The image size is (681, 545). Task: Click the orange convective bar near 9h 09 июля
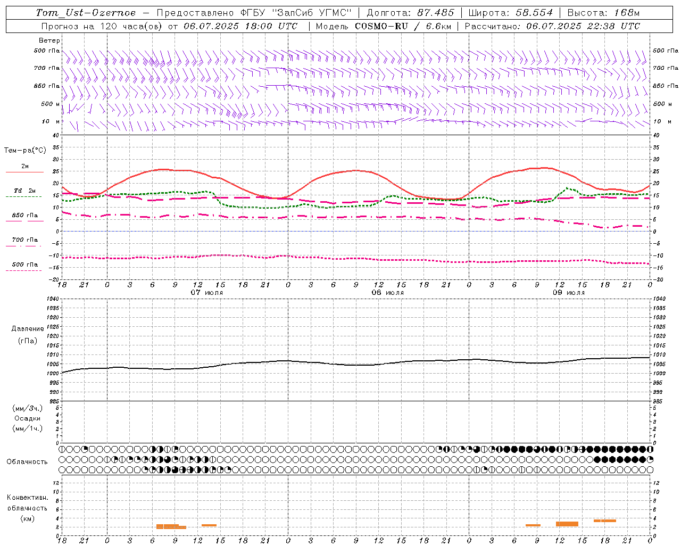(x=533, y=525)
